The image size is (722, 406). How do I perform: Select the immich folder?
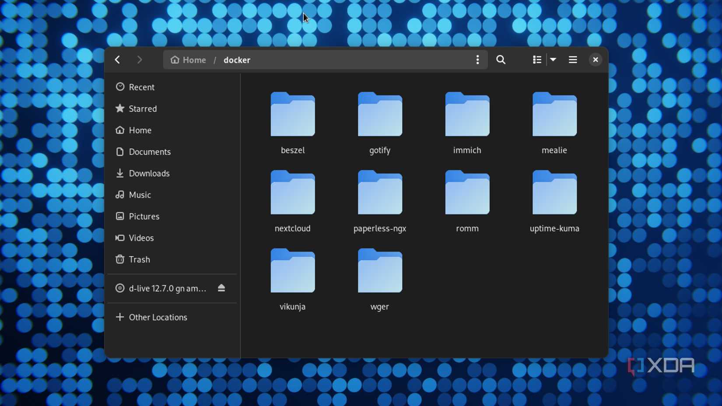[466, 114]
